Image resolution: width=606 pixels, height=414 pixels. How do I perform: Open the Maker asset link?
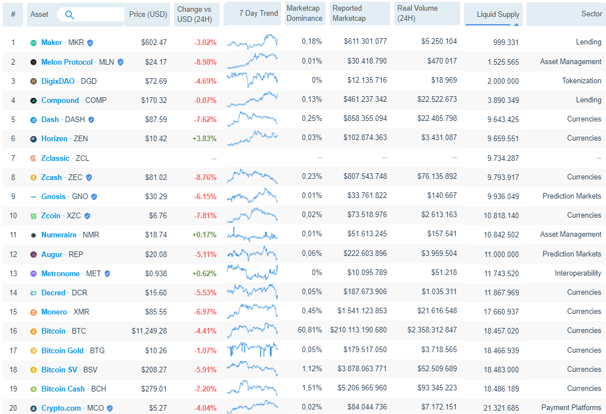click(x=51, y=42)
